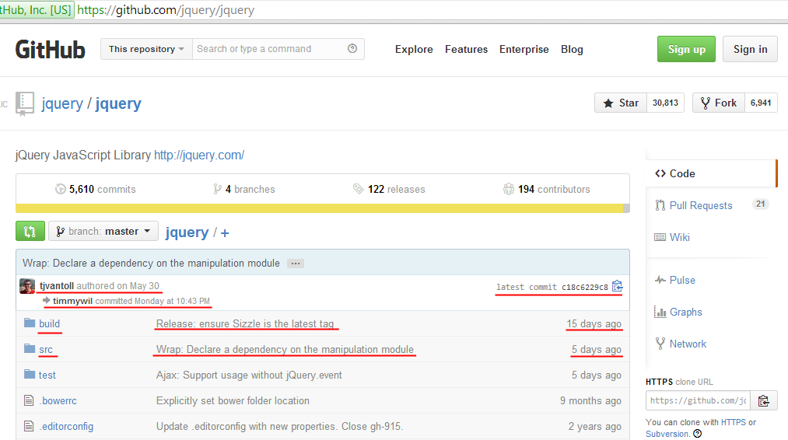The height and width of the screenshot is (440, 788).
Task: Click the HTTPS clone option link
Action: [x=734, y=422]
